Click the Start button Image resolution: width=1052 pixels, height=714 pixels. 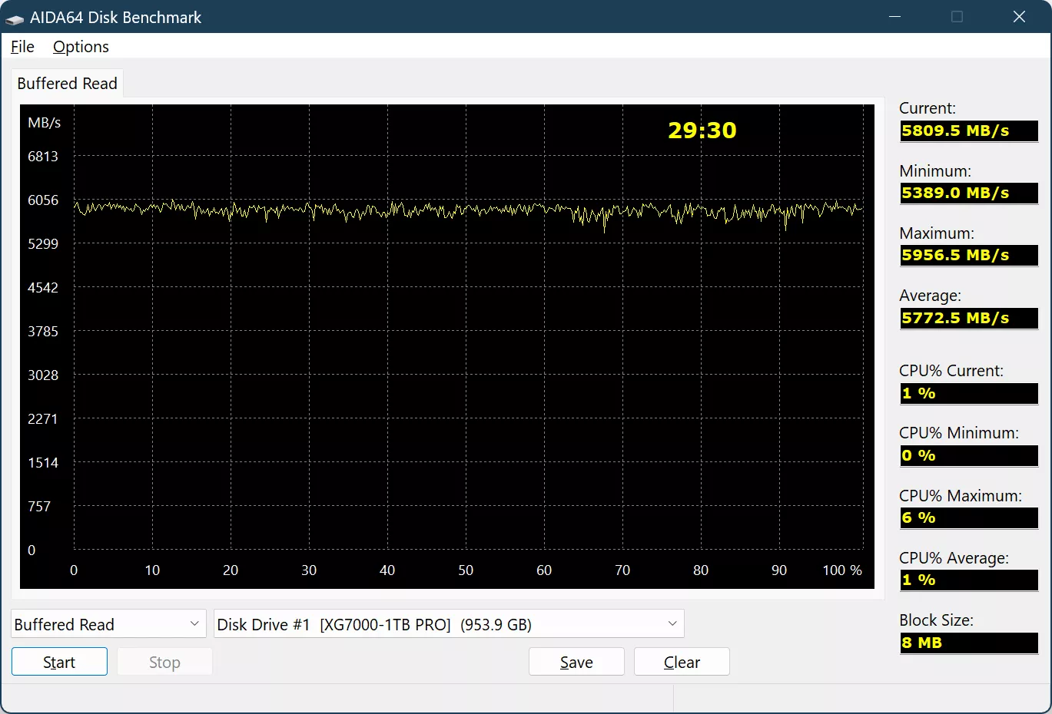point(59,662)
